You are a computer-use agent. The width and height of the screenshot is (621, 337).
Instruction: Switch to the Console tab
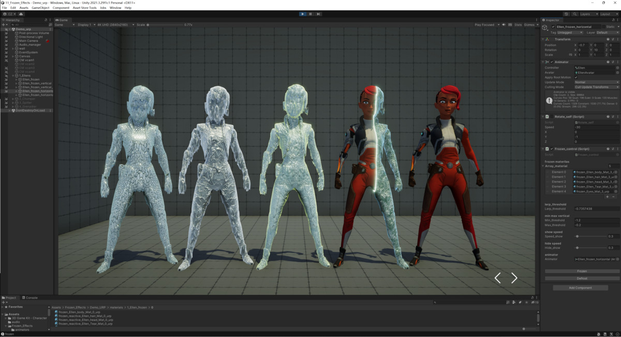[31, 298]
